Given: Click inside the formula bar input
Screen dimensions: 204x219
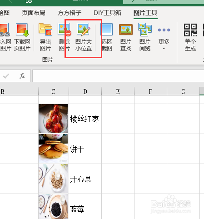Looking at the screenshot, I should (118, 76).
